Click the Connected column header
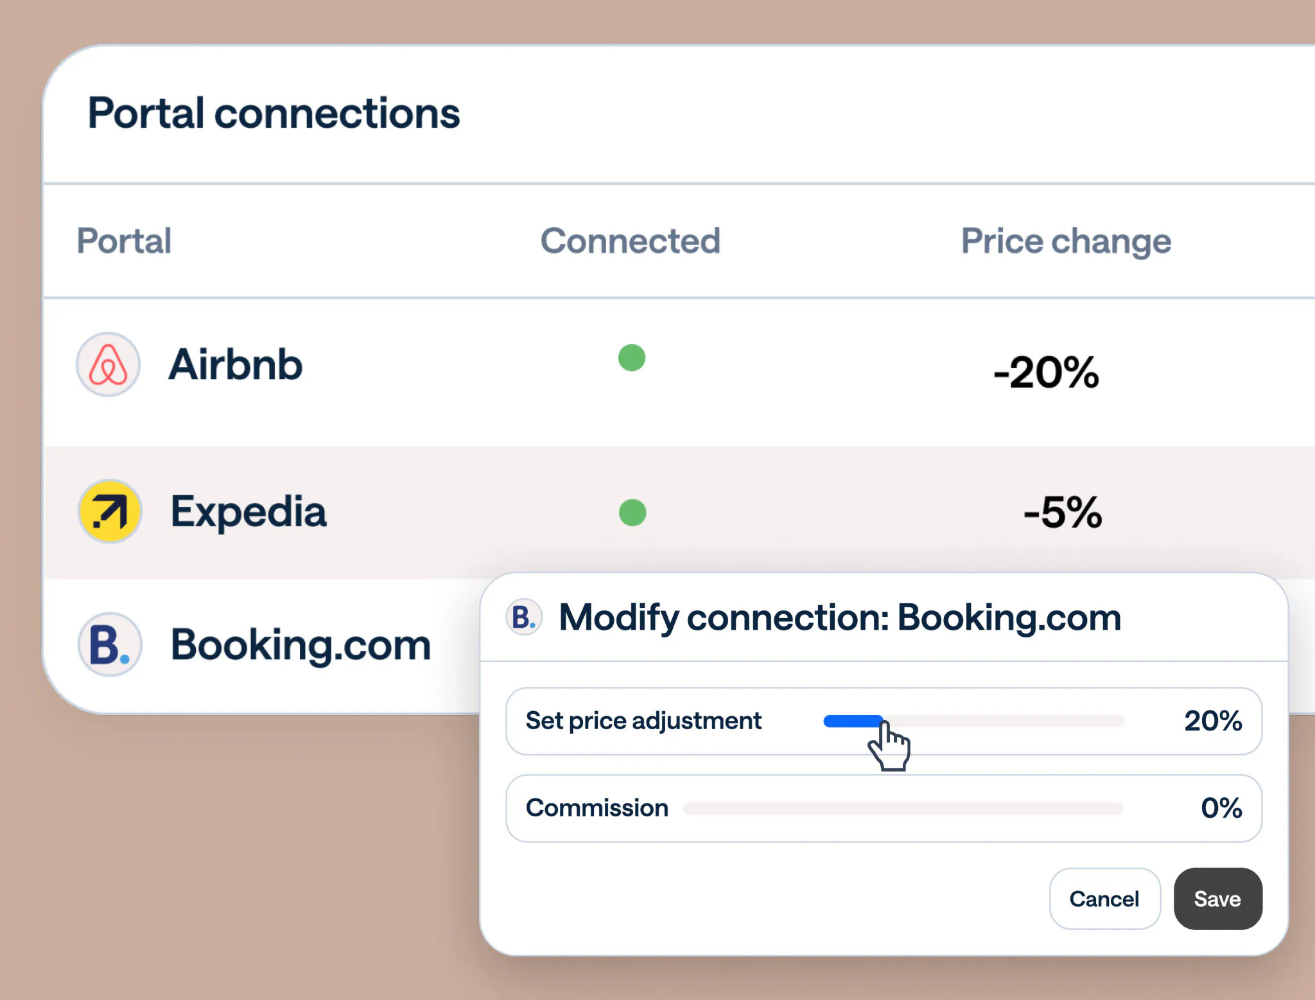This screenshot has width=1315, height=1000. click(630, 241)
